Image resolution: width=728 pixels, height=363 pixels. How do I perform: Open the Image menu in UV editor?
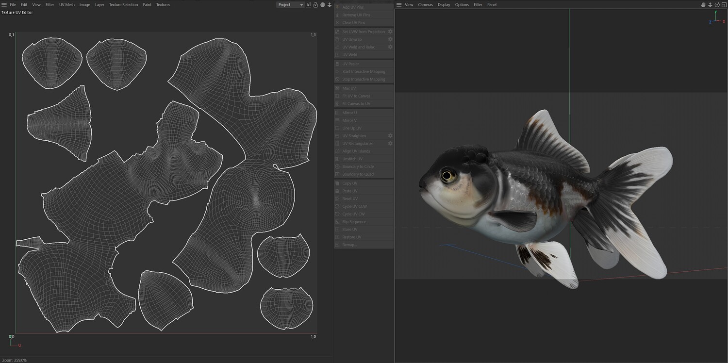tap(84, 5)
